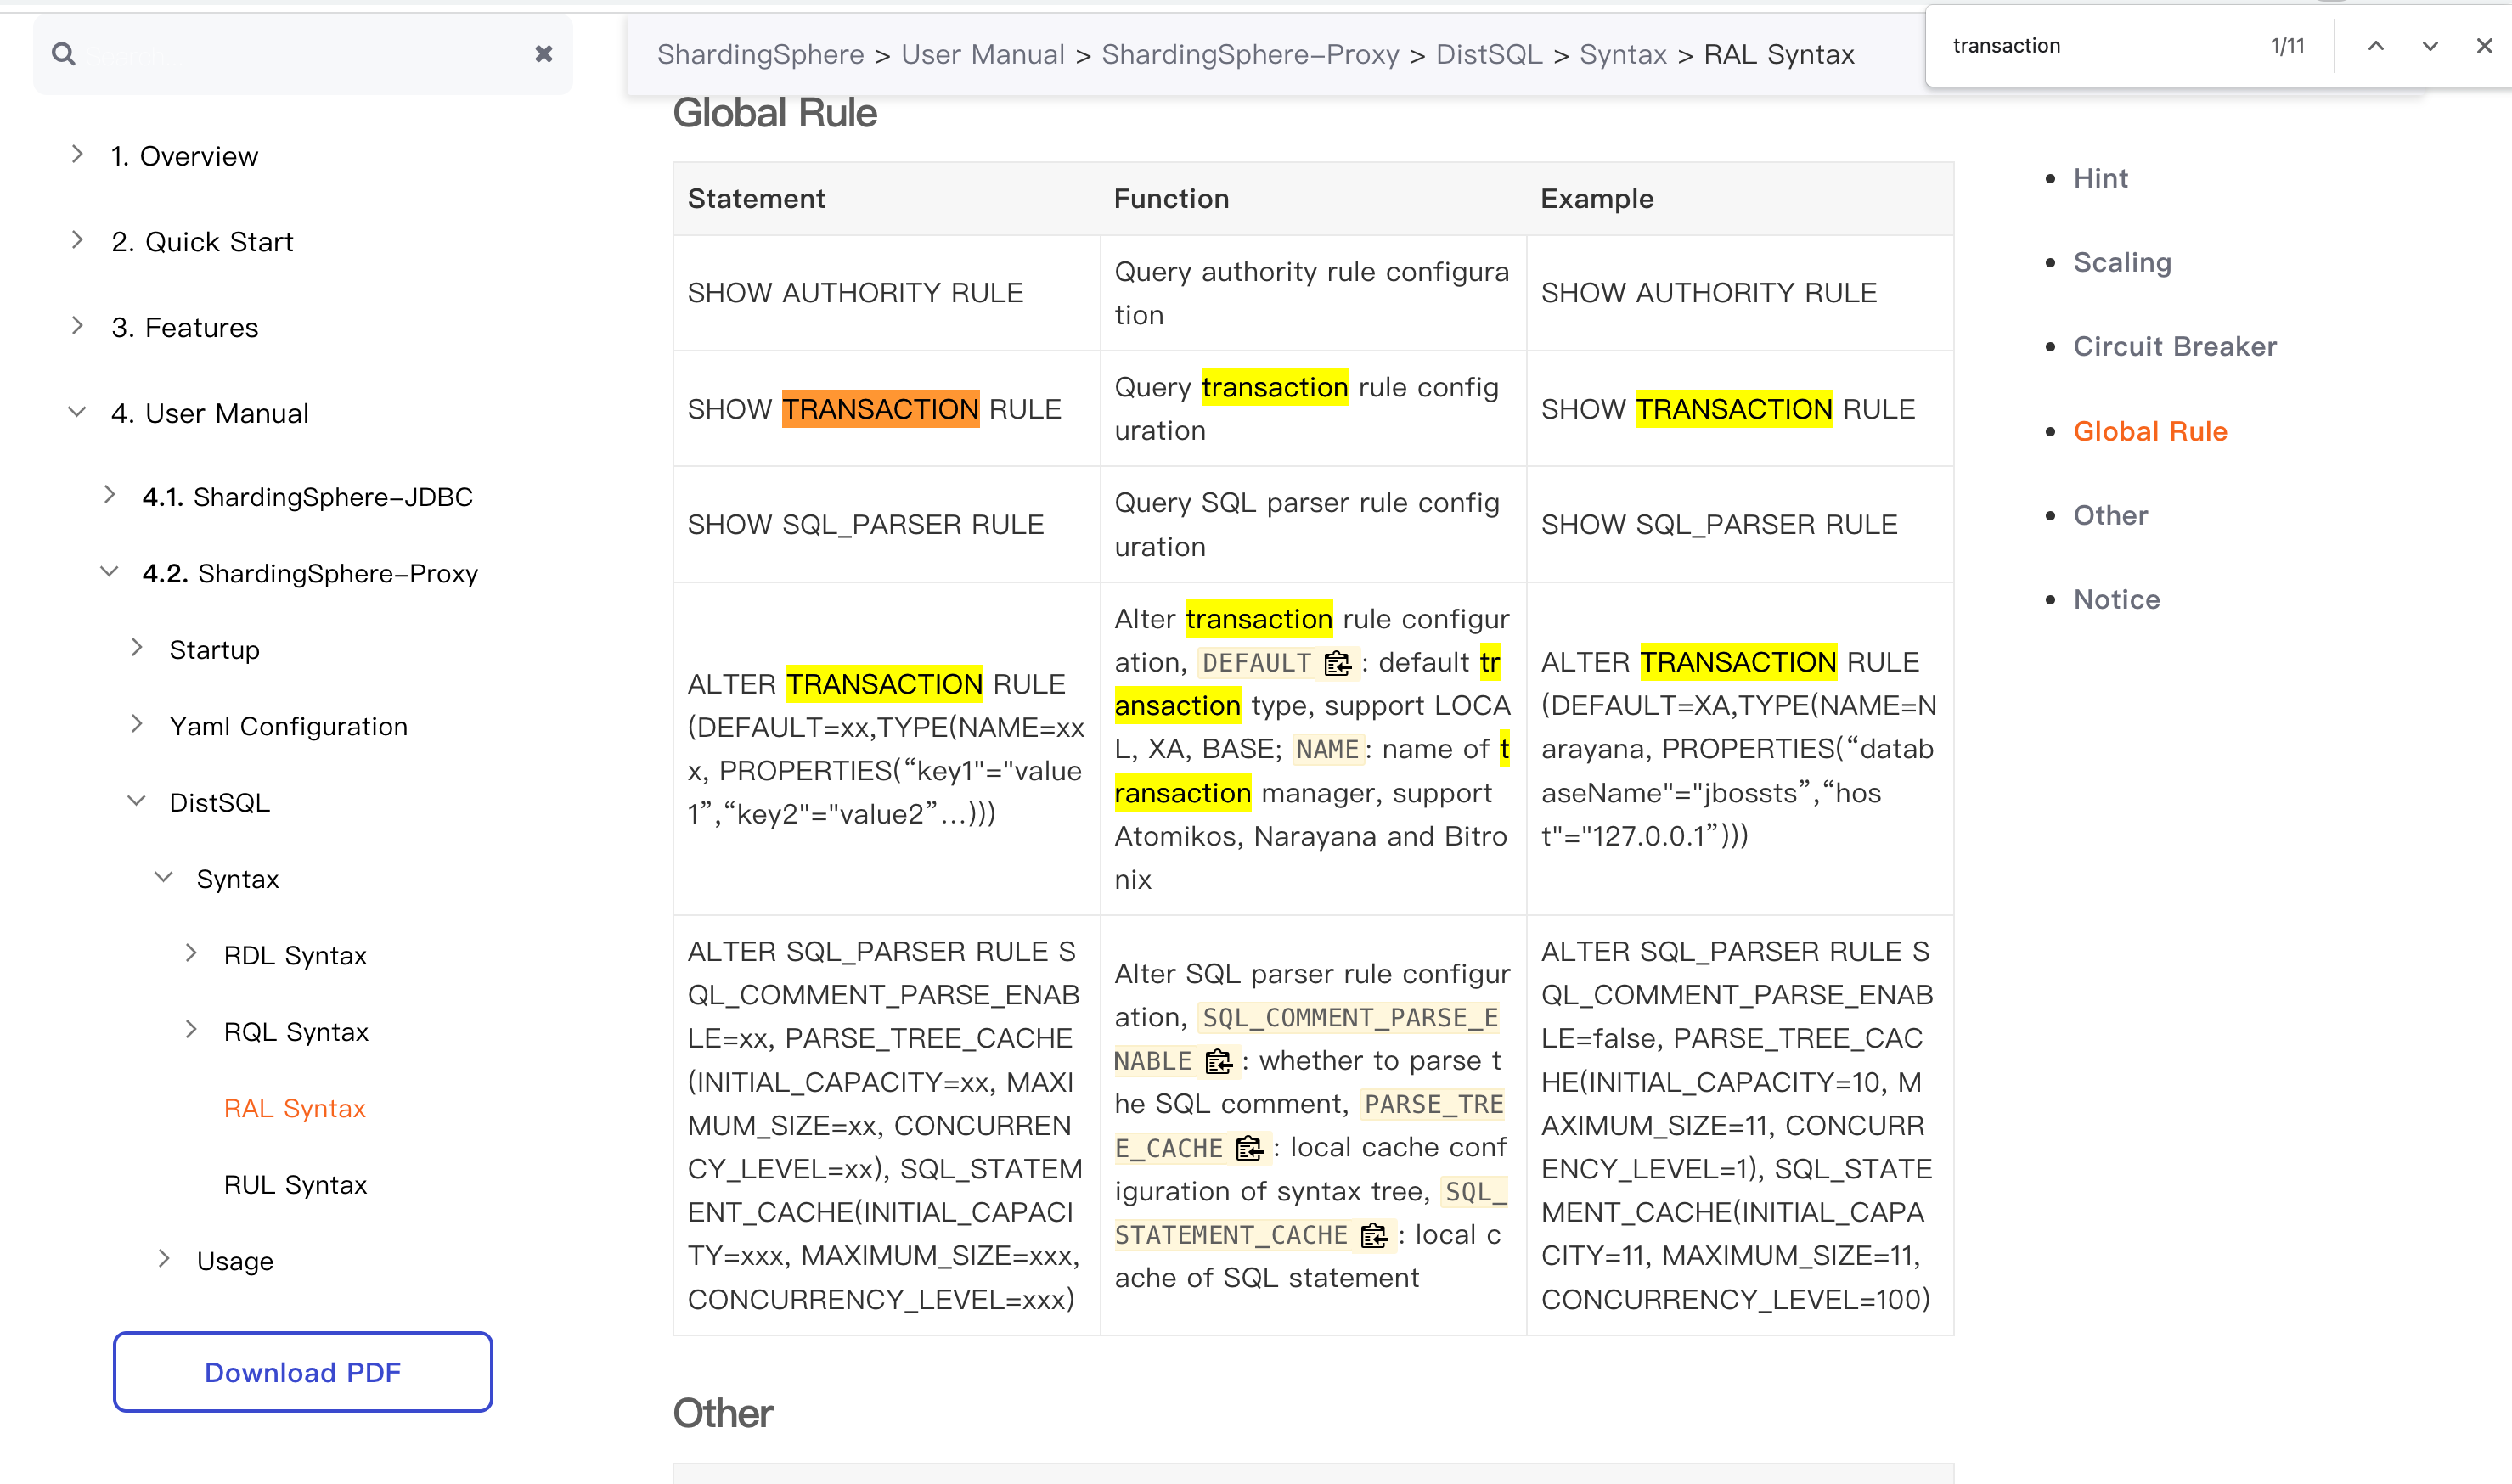Screen dimensions: 2512x1484
Task: Click the Download PDF button
Action: point(303,1372)
